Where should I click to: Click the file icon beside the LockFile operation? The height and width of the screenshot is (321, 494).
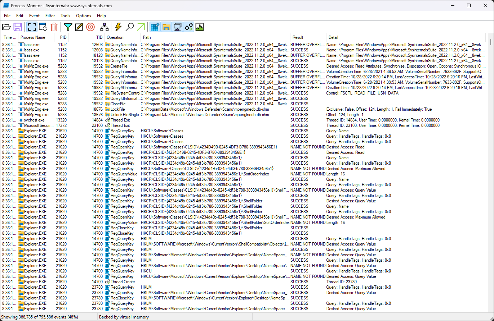(x=107, y=109)
